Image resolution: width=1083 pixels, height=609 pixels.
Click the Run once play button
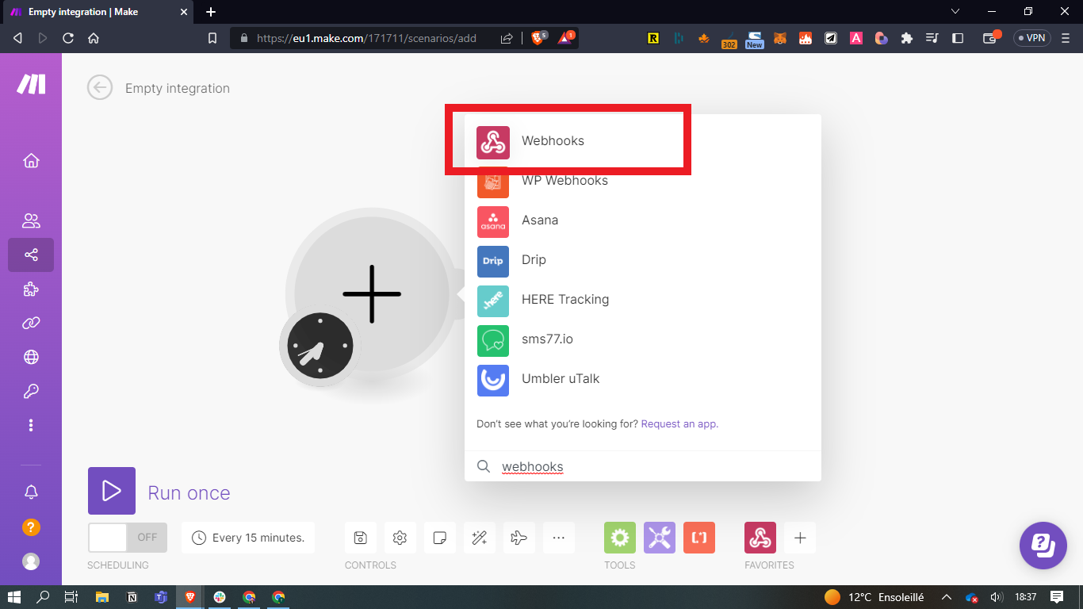click(112, 491)
